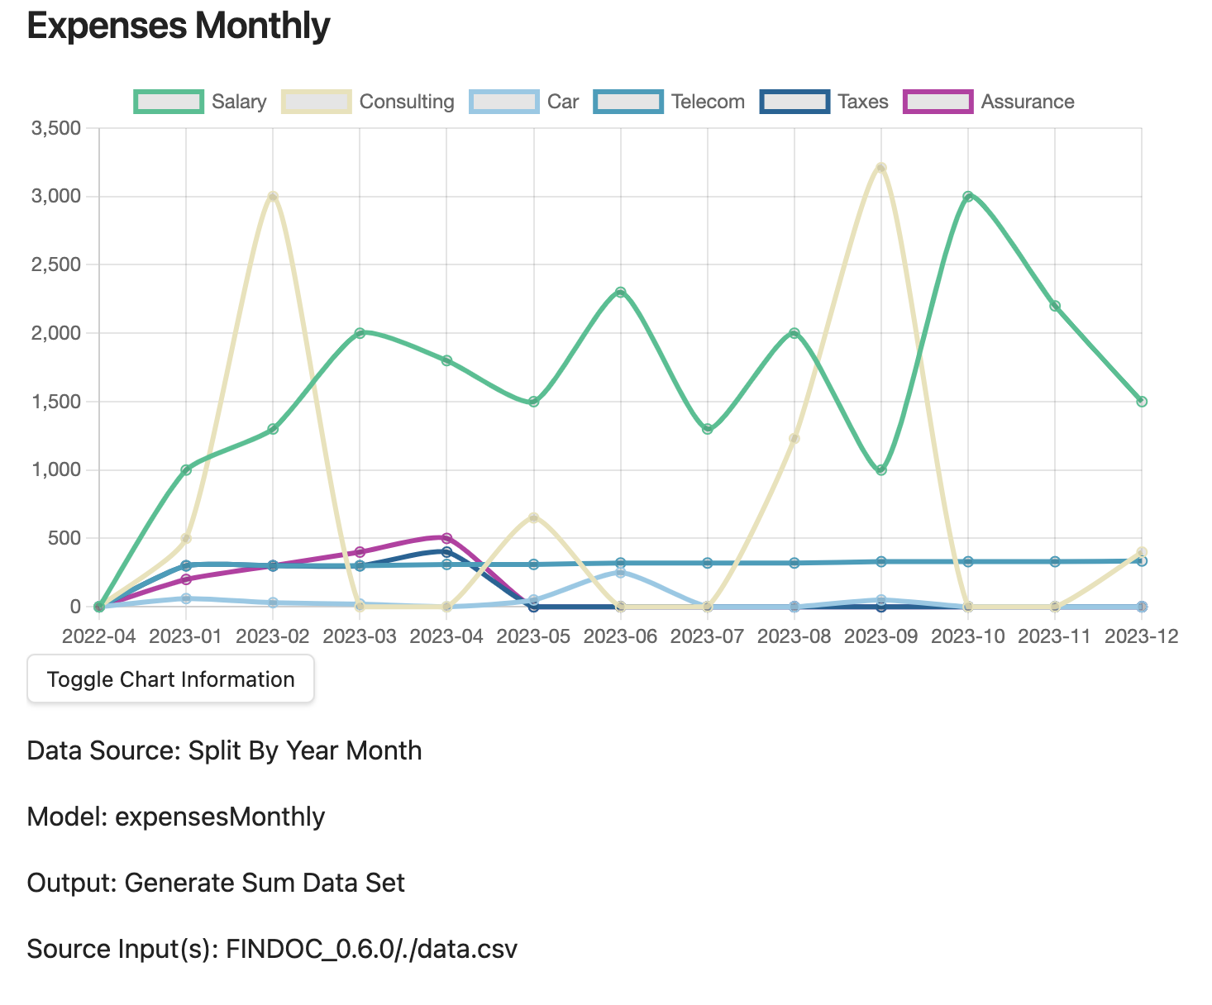The width and height of the screenshot is (1212, 1005).
Task: Select the Consulting point at 2023-12
Action: (1142, 552)
